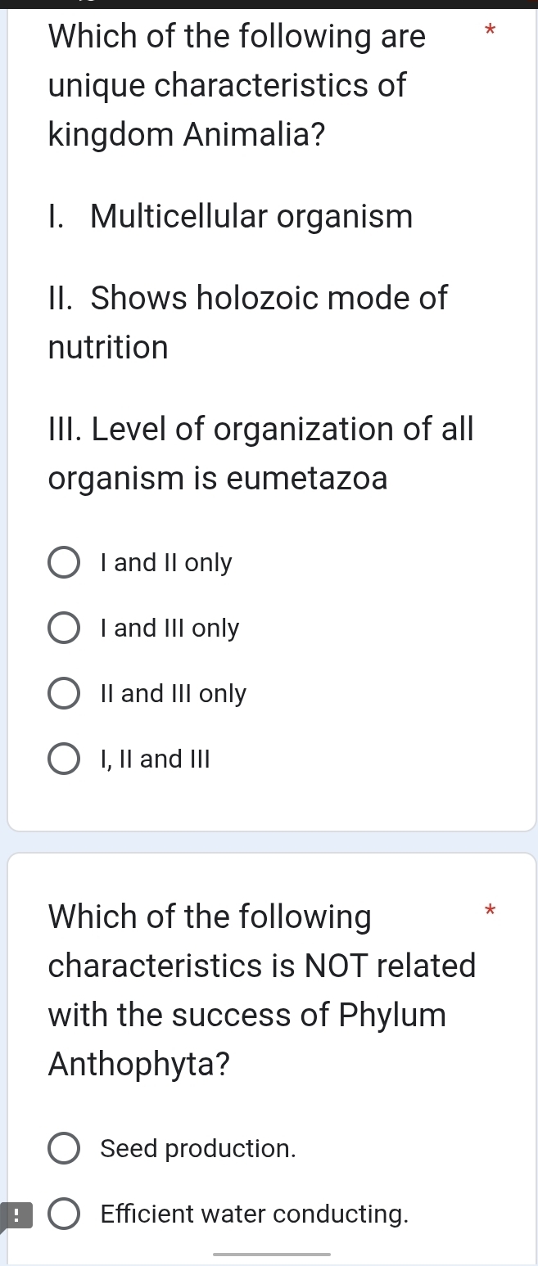Image resolution: width=538 pixels, height=1266 pixels.
Task: Click the radio circle next to "Efficient water conducting."
Action: pyautogui.click(x=63, y=1214)
